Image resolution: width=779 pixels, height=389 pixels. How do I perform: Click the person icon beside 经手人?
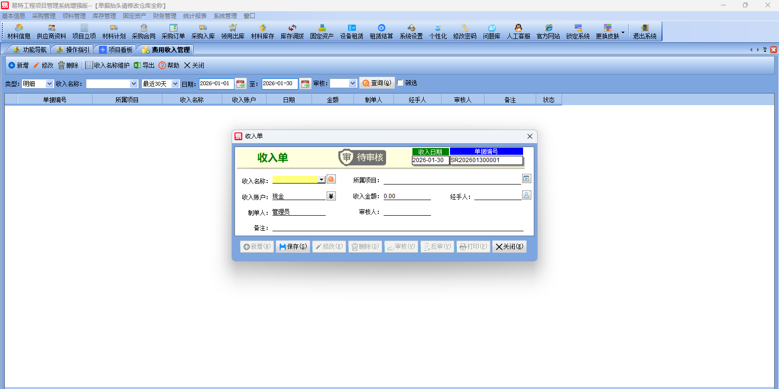coord(526,195)
